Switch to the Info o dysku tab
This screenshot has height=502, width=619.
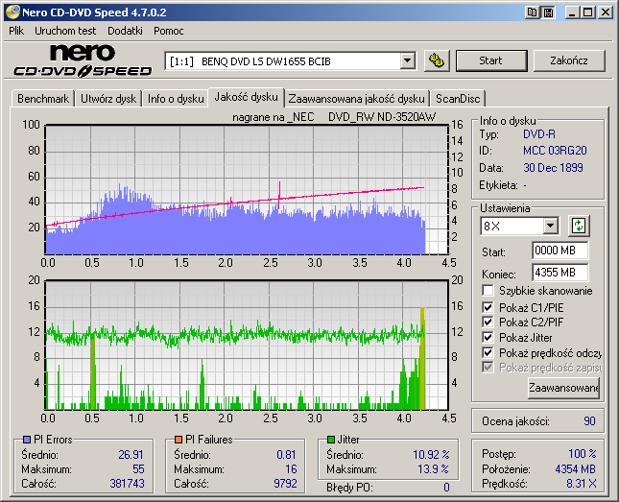click(x=176, y=98)
